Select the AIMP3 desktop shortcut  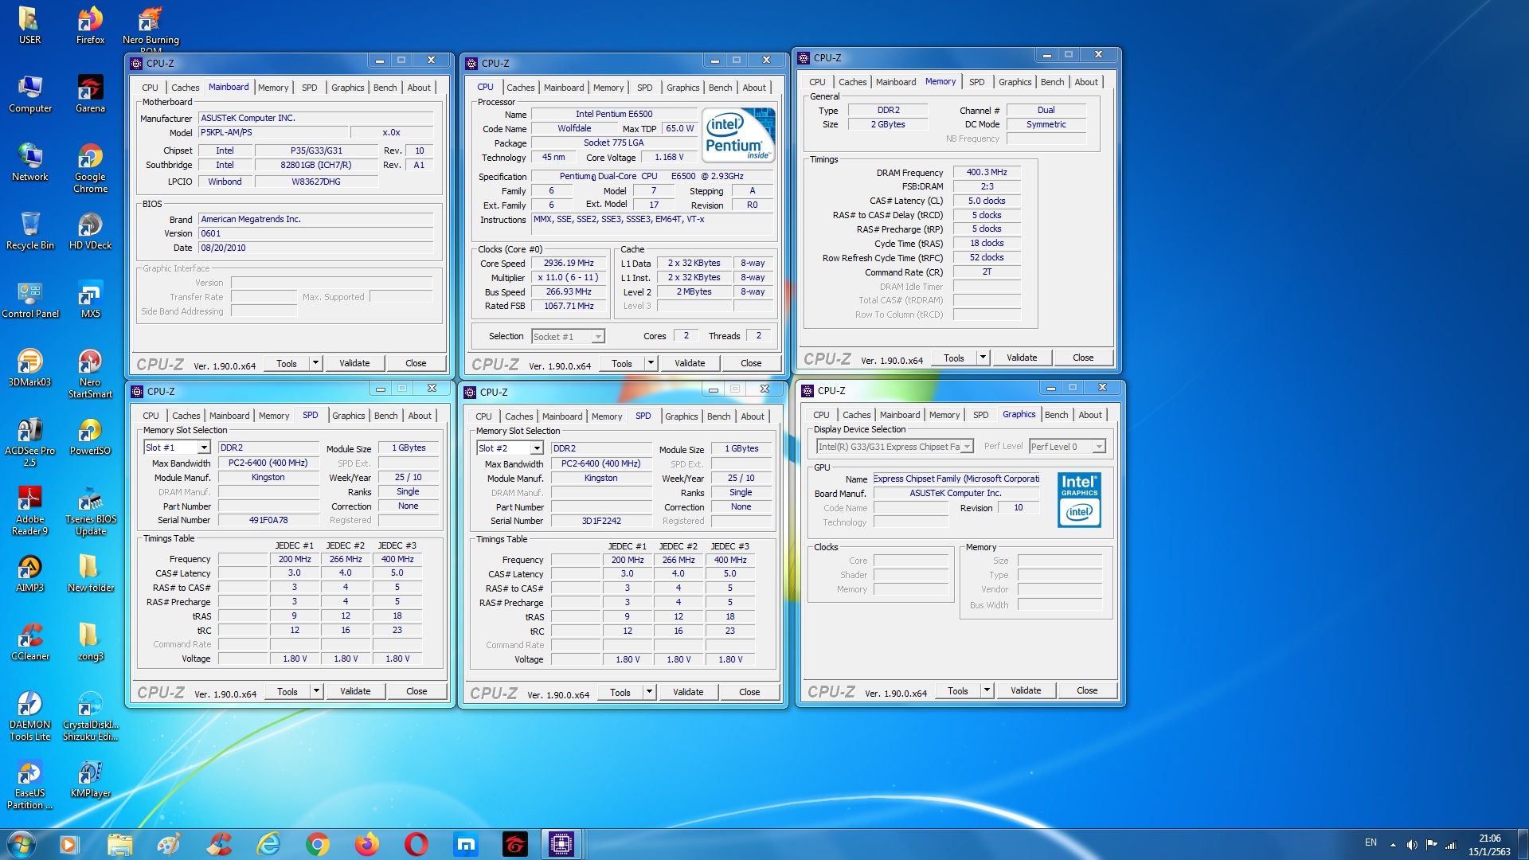(x=29, y=573)
